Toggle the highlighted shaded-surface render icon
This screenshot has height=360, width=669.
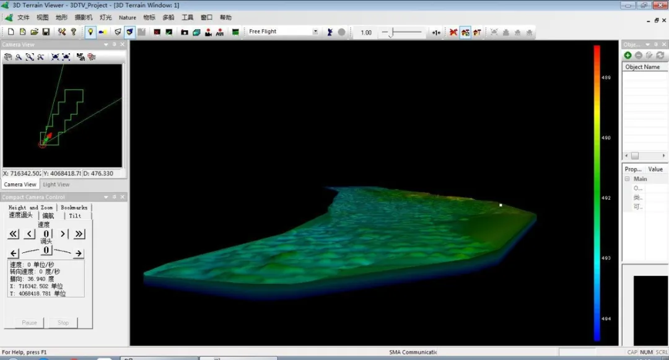coord(129,32)
